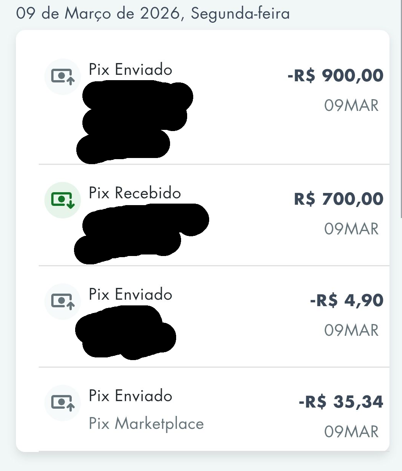Click the -R$ 900,00 amount

(336, 75)
